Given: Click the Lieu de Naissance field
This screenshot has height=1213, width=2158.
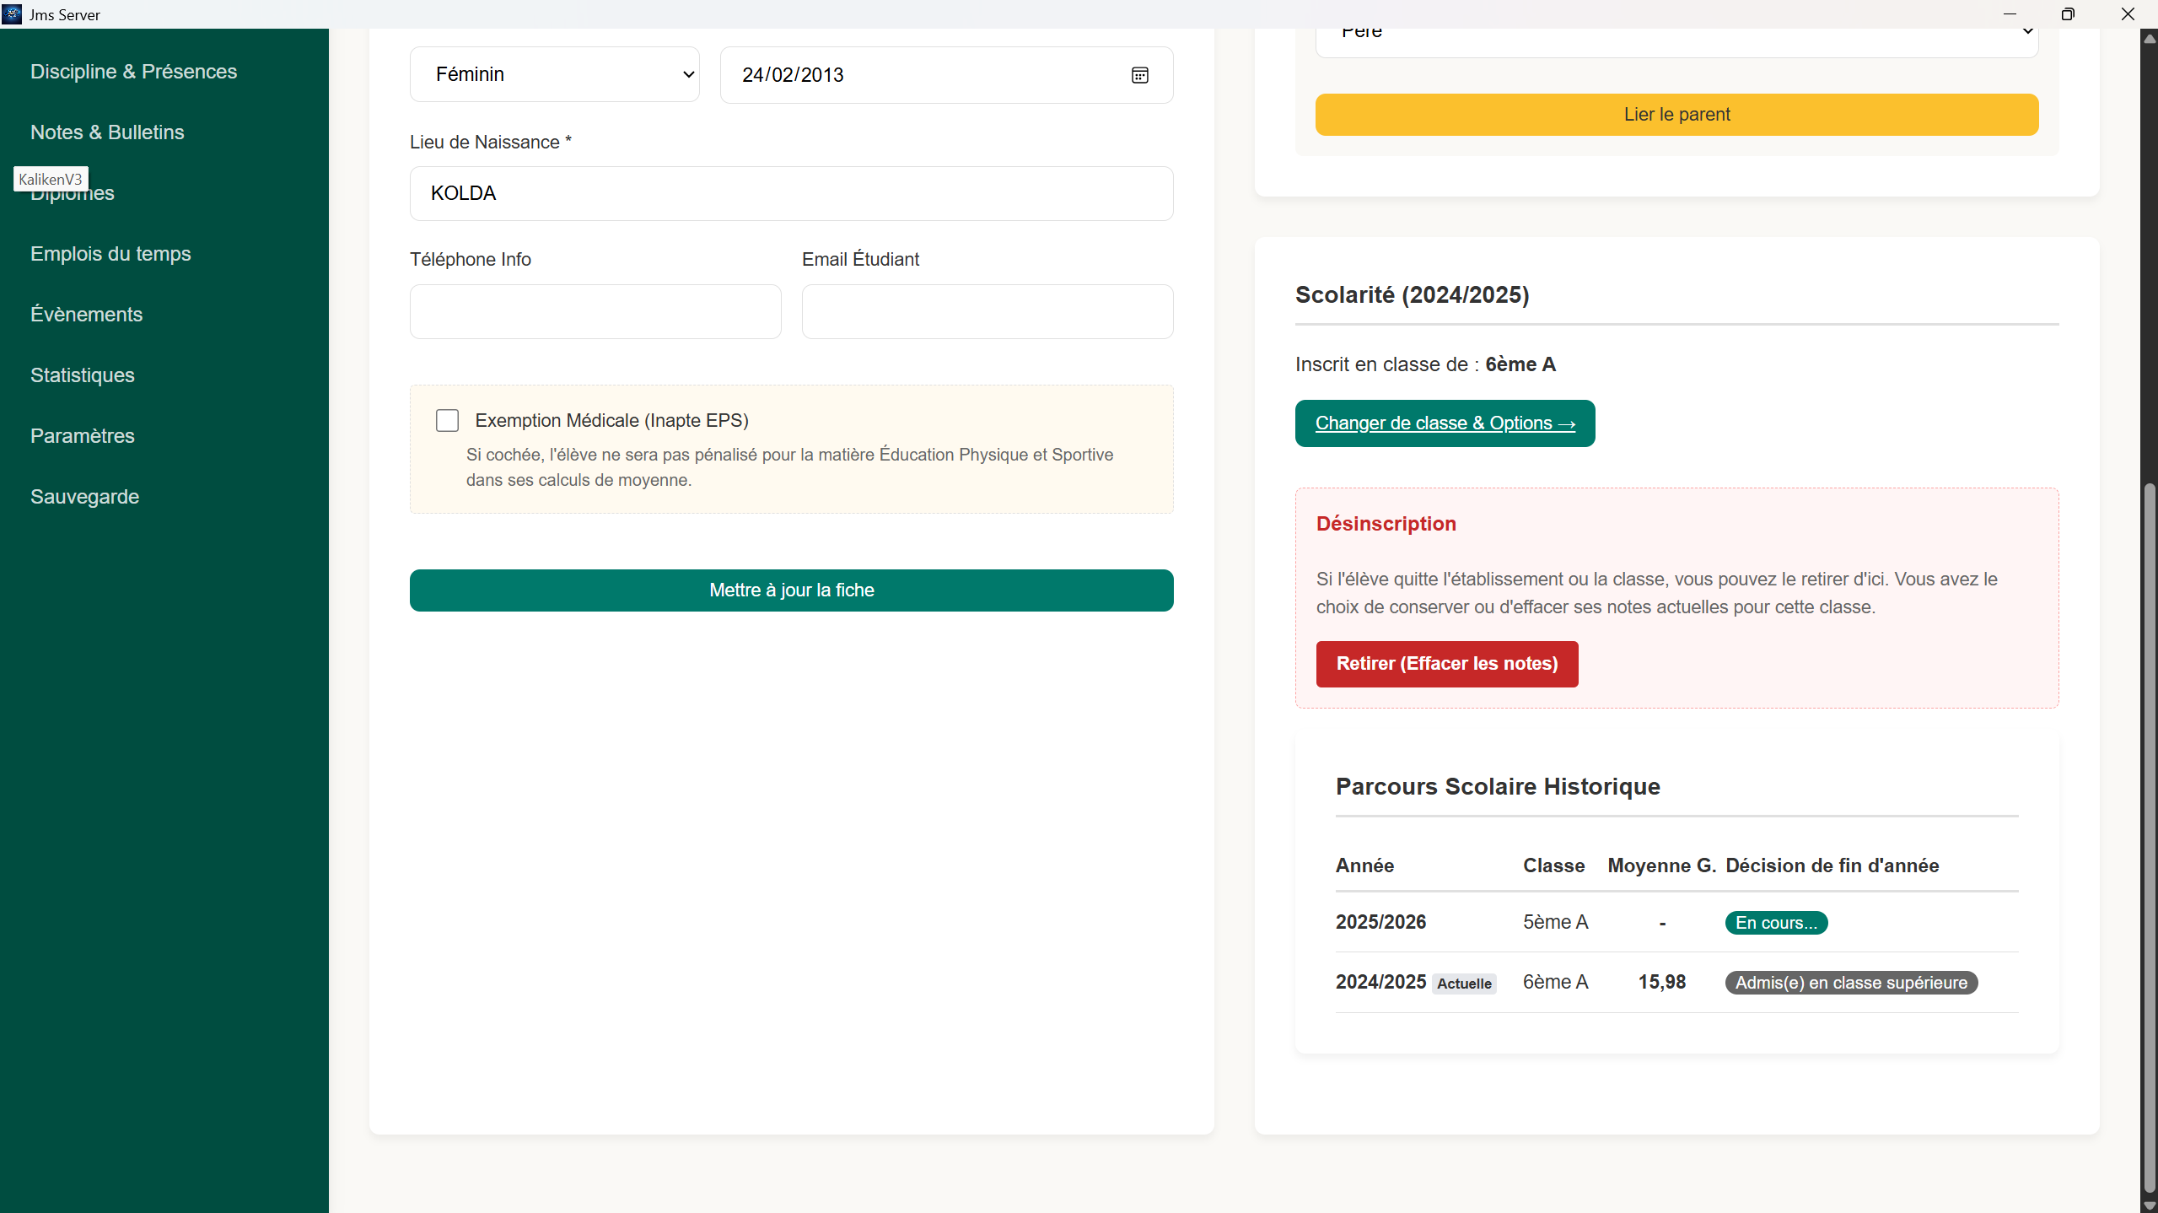Looking at the screenshot, I should (x=791, y=193).
